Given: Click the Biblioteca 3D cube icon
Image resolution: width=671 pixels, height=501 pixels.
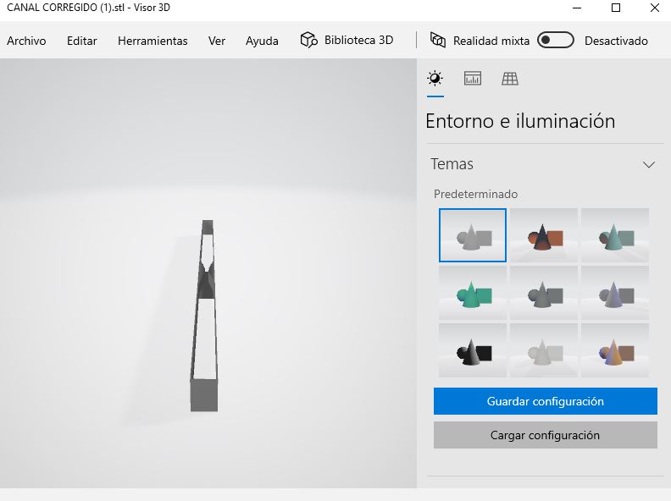Looking at the screenshot, I should coord(308,40).
